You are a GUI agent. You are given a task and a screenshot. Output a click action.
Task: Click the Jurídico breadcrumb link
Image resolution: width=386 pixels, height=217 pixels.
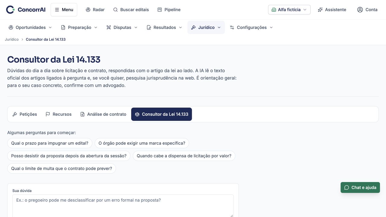[x=12, y=39]
